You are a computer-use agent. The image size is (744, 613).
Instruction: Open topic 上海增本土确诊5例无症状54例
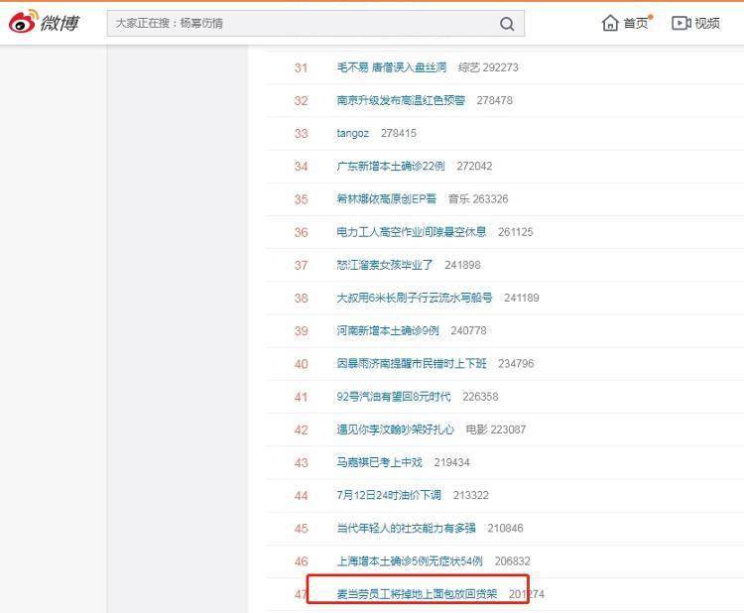tap(410, 561)
